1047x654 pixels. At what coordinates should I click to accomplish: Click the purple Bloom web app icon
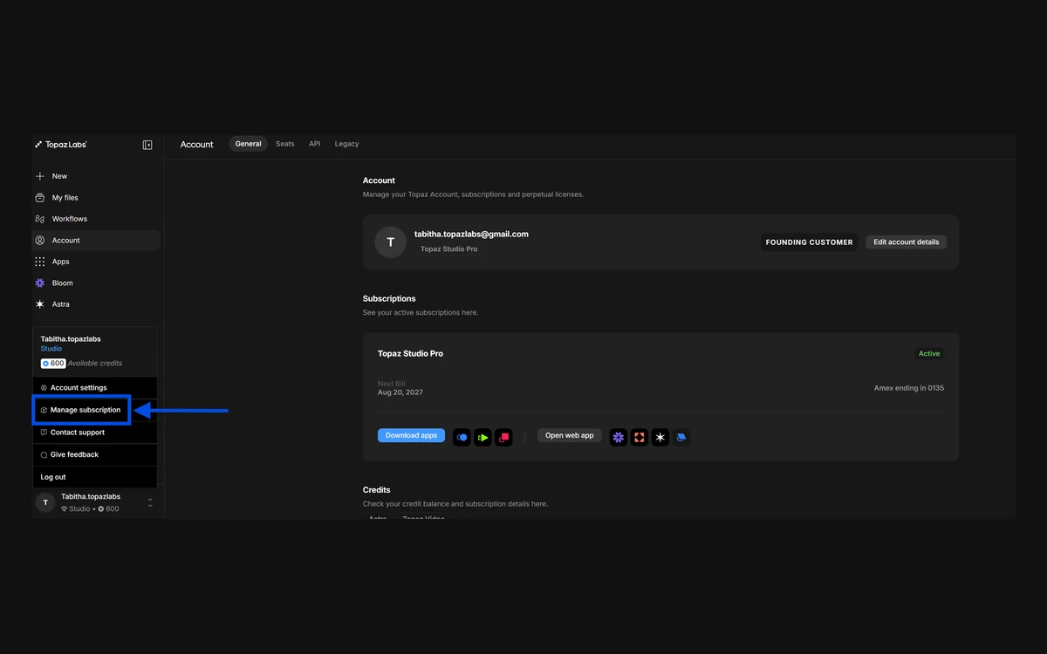point(619,437)
